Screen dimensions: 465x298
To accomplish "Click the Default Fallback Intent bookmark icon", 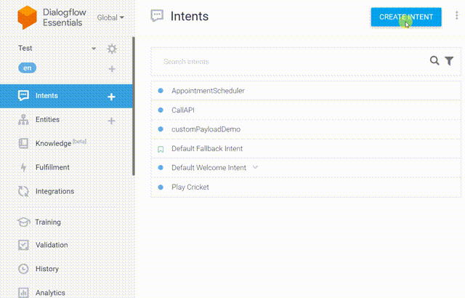I will click(161, 149).
